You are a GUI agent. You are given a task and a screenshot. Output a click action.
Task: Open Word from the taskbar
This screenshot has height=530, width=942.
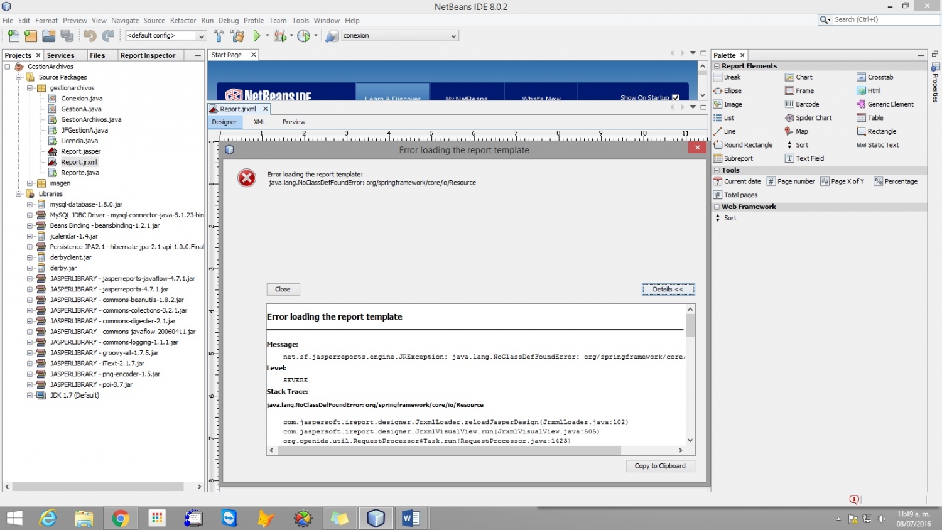tap(411, 518)
